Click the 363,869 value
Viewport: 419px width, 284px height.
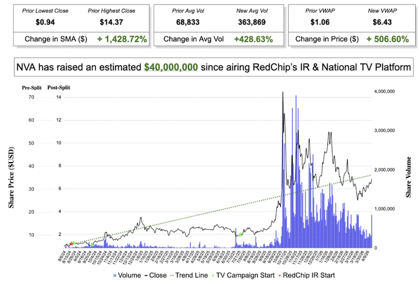252,22
